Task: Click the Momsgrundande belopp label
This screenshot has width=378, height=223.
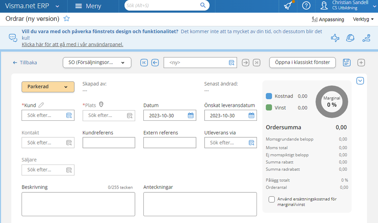Action: (289, 139)
